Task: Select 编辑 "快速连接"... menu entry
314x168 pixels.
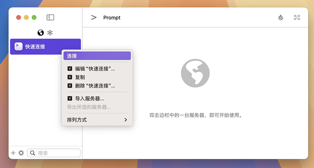Action: click(95, 69)
